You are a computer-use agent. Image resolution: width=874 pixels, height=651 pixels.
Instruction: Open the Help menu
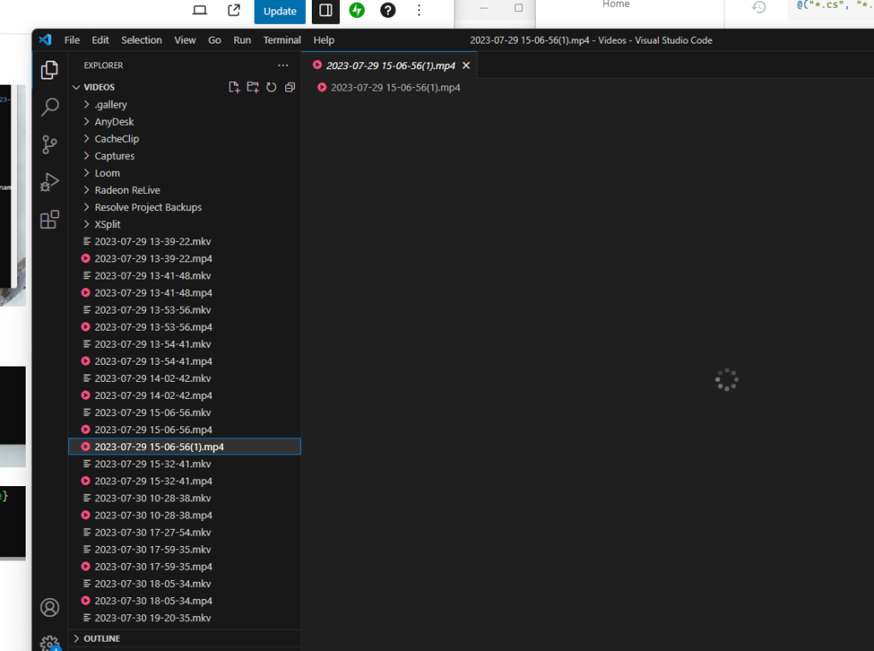pos(324,40)
